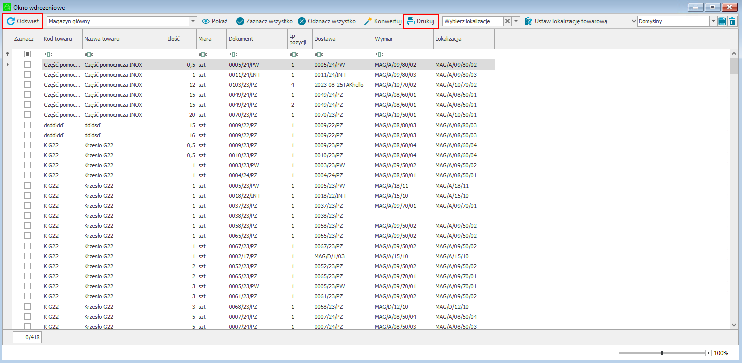The image size is (742, 363).
Task: Sort by Miara column header
Action: 212,39
